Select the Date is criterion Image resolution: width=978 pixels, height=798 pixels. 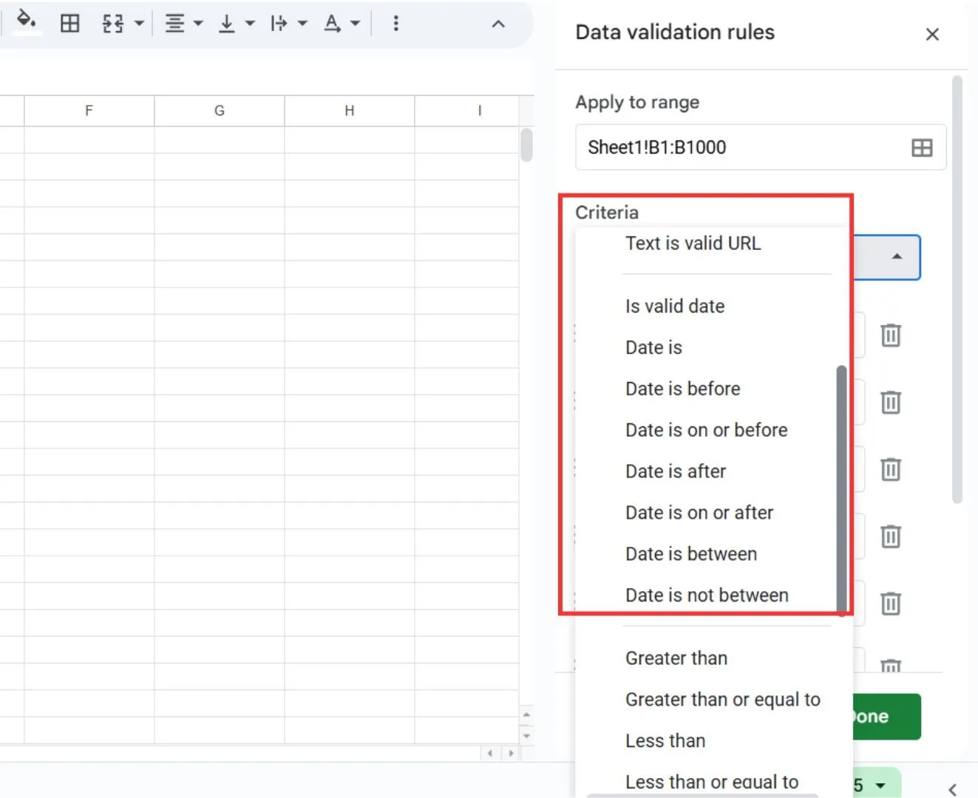coord(653,347)
